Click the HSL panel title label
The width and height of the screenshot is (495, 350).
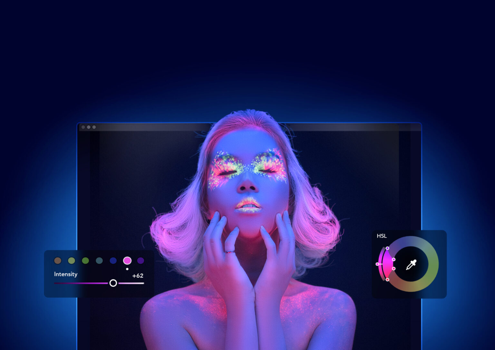pos(382,235)
